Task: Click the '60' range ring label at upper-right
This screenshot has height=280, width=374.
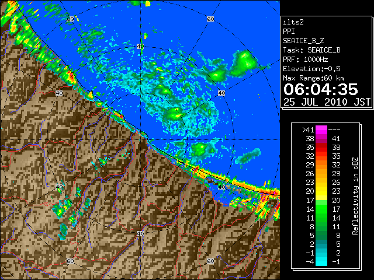Action: 210,19
